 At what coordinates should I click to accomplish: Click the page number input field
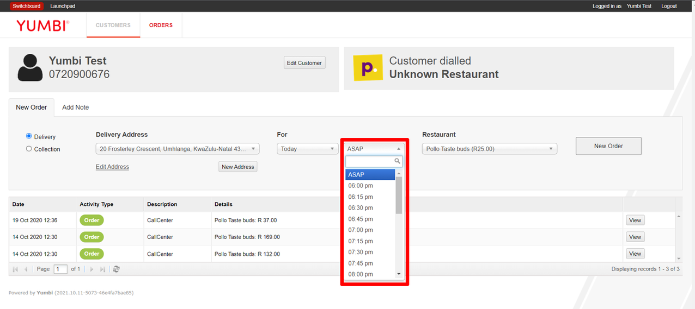click(60, 269)
